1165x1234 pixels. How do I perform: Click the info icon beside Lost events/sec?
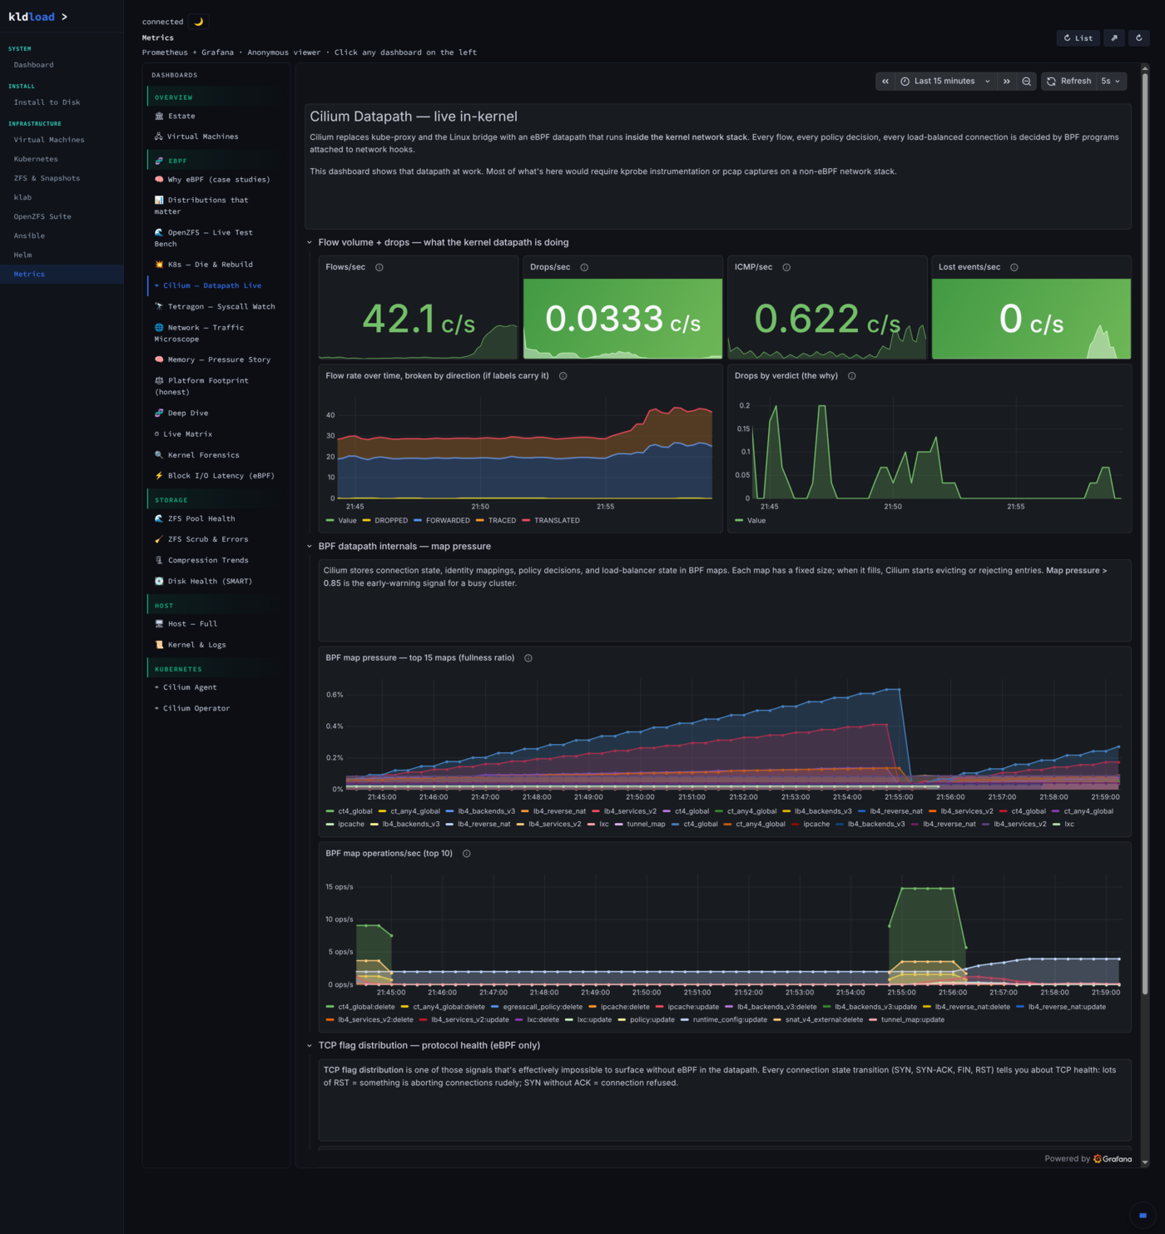(1014, 267)
